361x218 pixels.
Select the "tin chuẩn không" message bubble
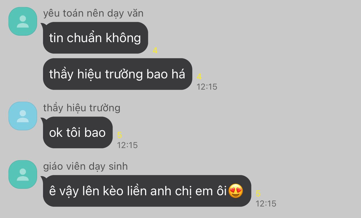tap(95, 38)
